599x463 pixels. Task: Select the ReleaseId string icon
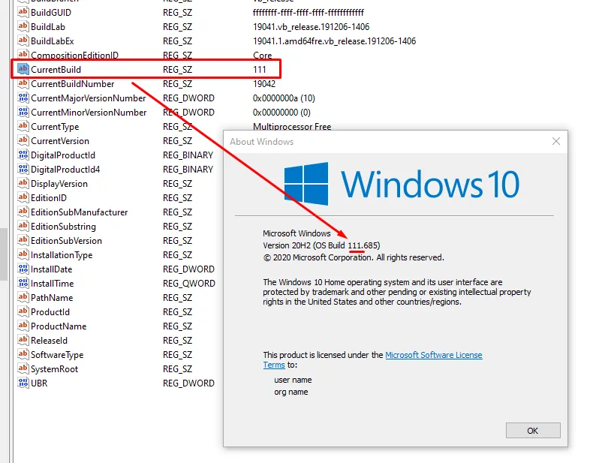[x=23, y=340]
